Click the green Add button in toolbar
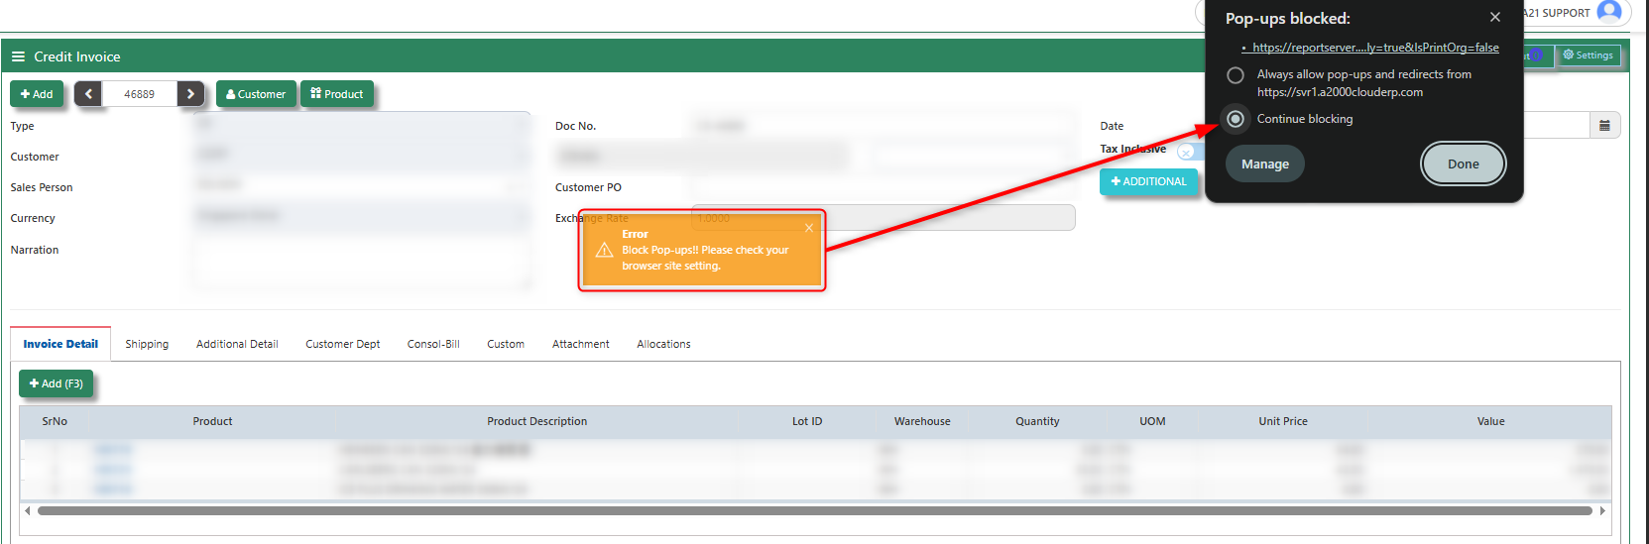The width and height of the screenshot is (1649, 544). [37, 94]
